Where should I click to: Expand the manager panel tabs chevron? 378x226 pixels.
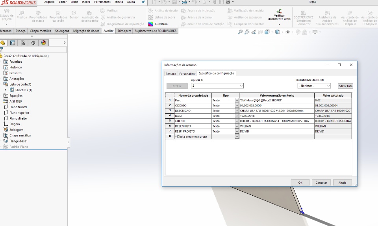click(64, 43)
